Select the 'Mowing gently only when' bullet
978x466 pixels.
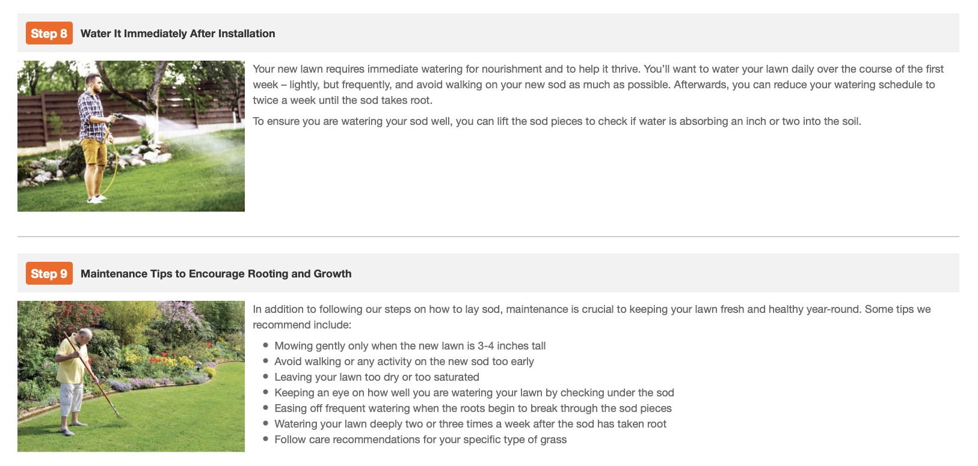point(410,346)
